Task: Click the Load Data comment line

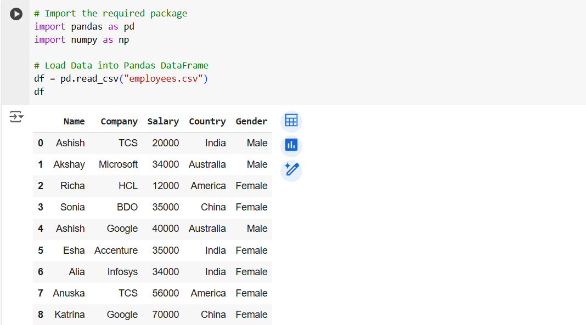Action: tap(121, 65)
